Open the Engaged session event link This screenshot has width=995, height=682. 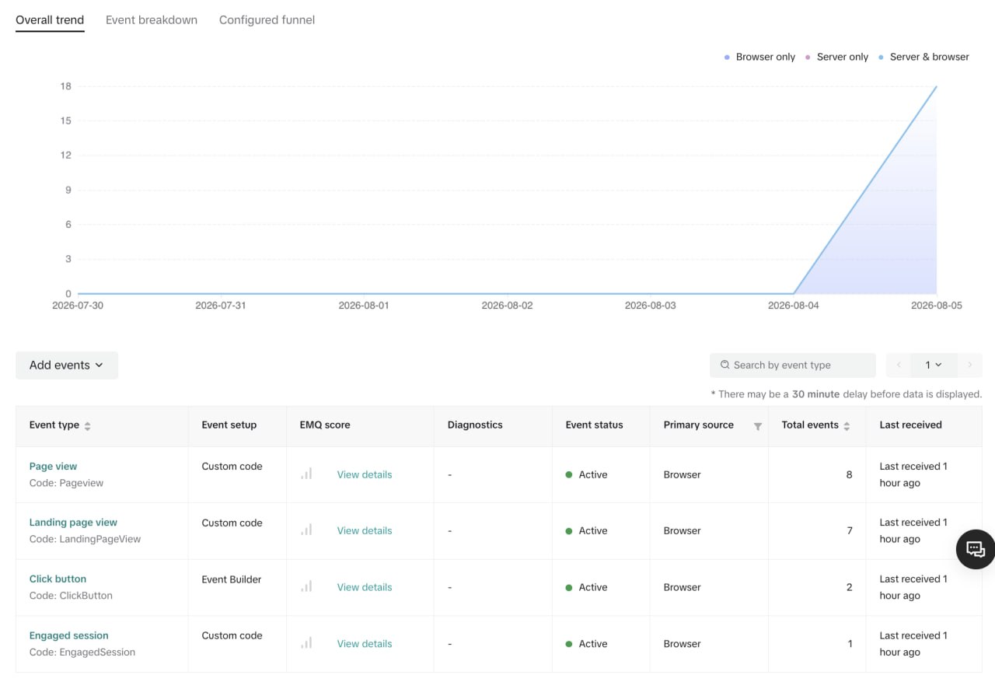click(x=69, y=635)
